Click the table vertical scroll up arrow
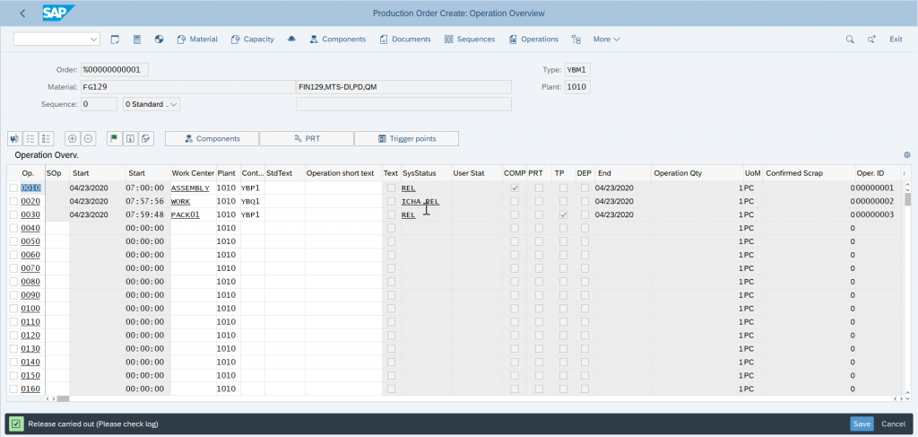Viewport: 918px width, 437px height. tap(907, 185)
